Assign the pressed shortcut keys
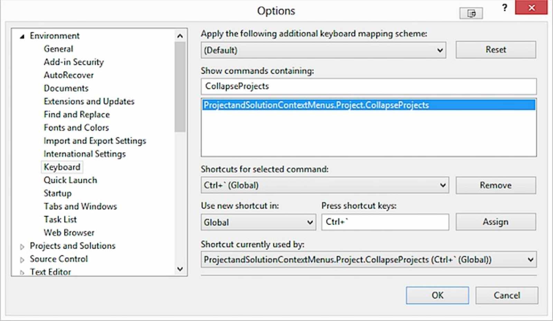Image resolution: width=553 pixels, height=321 pixels. tap(496, 222)
